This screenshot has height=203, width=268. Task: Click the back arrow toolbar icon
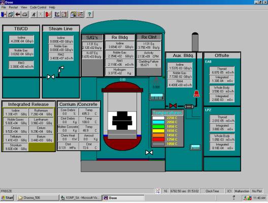pyautogui.click(x=18, y=14)
